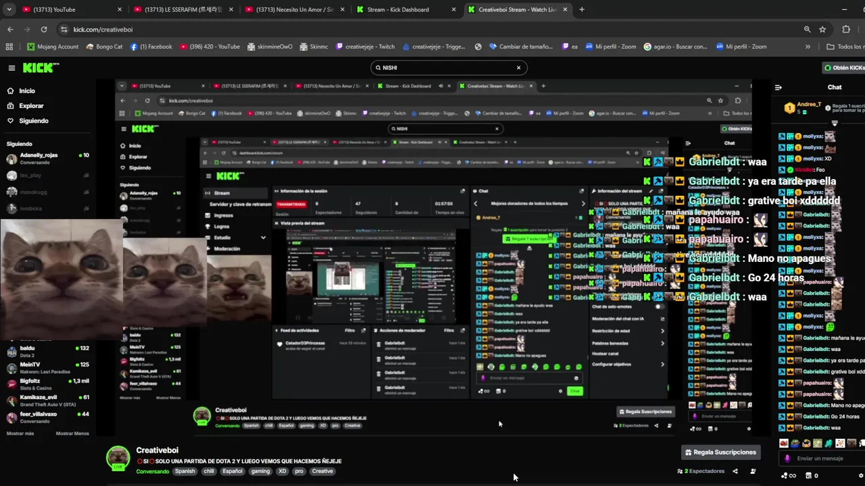Select the Español tag
Image resolution: width=865 pixels, height=486 pixels.
[232, 471]
